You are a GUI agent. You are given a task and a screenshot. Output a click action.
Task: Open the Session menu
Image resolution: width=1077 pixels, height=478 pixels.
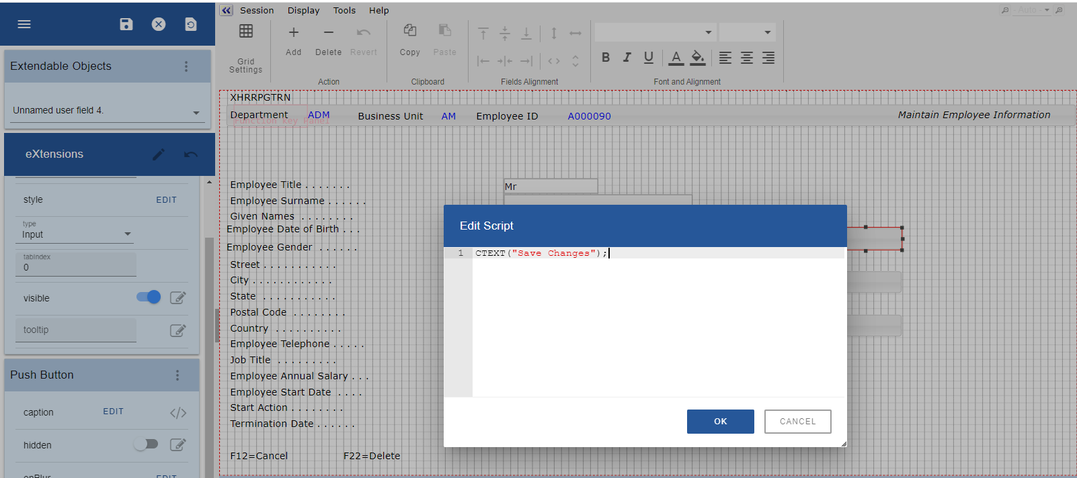click(x=257, y=11)
